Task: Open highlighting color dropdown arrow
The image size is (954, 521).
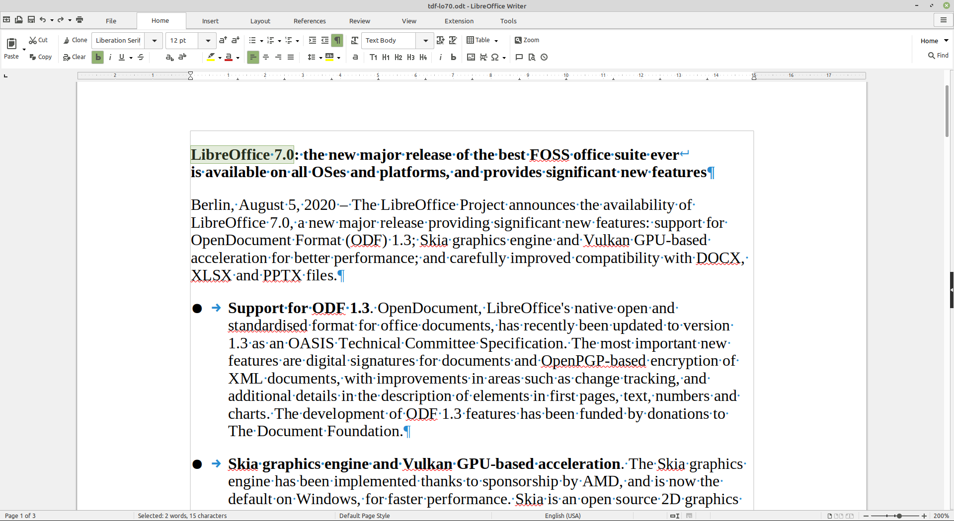Action: 220,58
